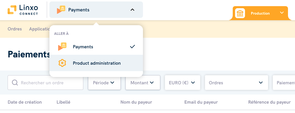The width and height of the screenshot is (295, 113).
Task: Sort by Date de création column
Action: click(x=25, y=102)
